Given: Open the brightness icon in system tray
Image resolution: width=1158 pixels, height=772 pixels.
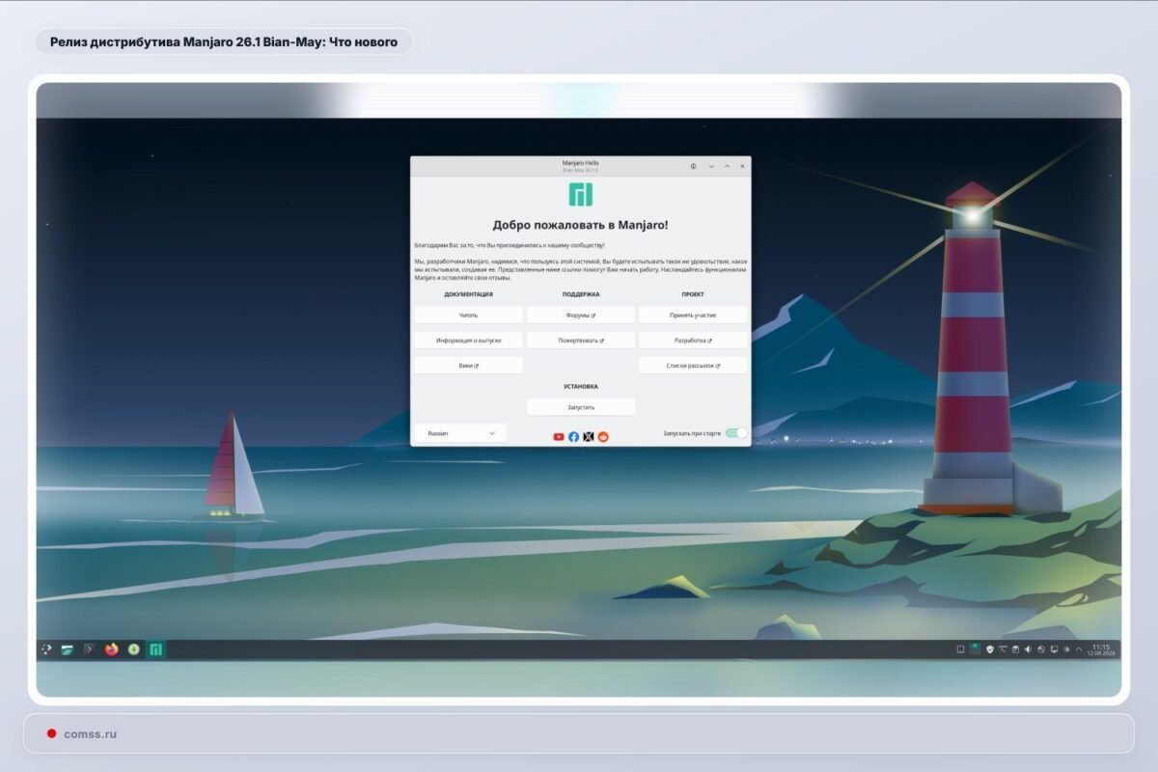Looking at the screenshot, I should 1066,649.
